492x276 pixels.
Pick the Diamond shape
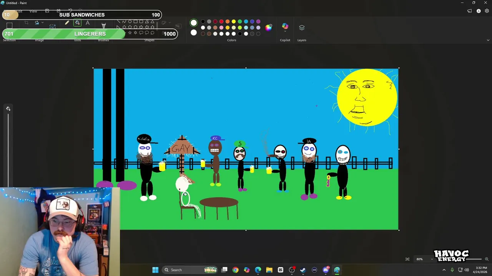click(124, 27)
